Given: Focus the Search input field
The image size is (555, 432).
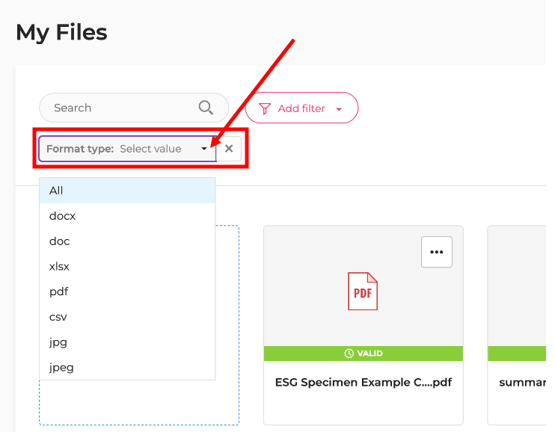Looking at the screenshot, I should click(x=120, y=108).
